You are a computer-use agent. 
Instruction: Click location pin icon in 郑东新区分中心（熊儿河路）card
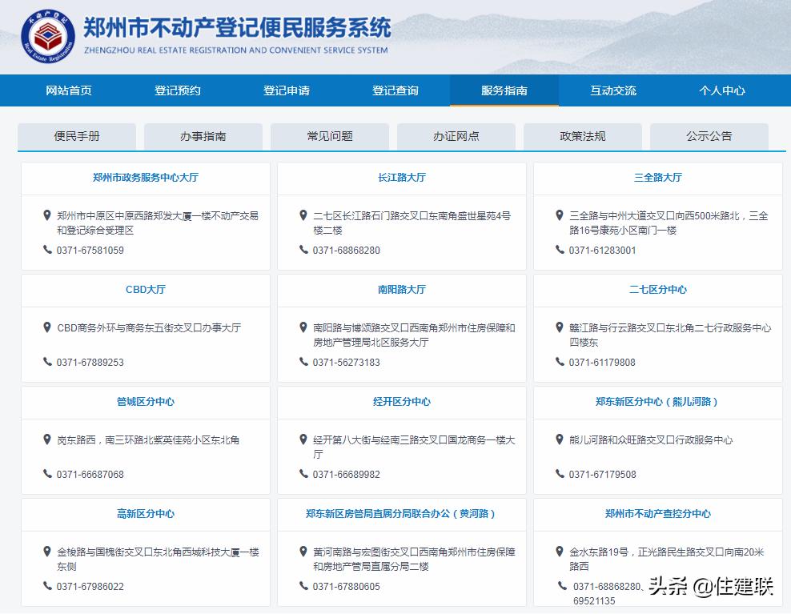560,439
